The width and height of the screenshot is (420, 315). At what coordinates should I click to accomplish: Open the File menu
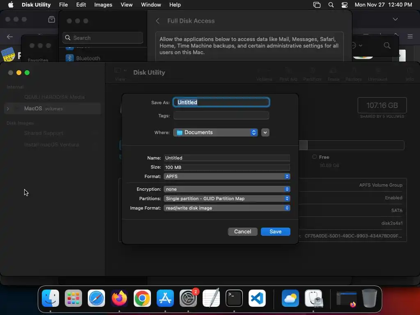point(64,5)
